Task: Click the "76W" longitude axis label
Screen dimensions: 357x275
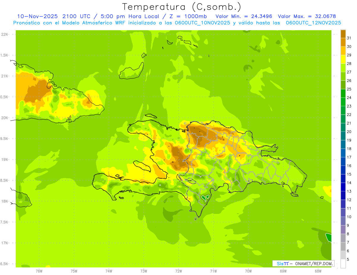Action: [x=39, y=271]
